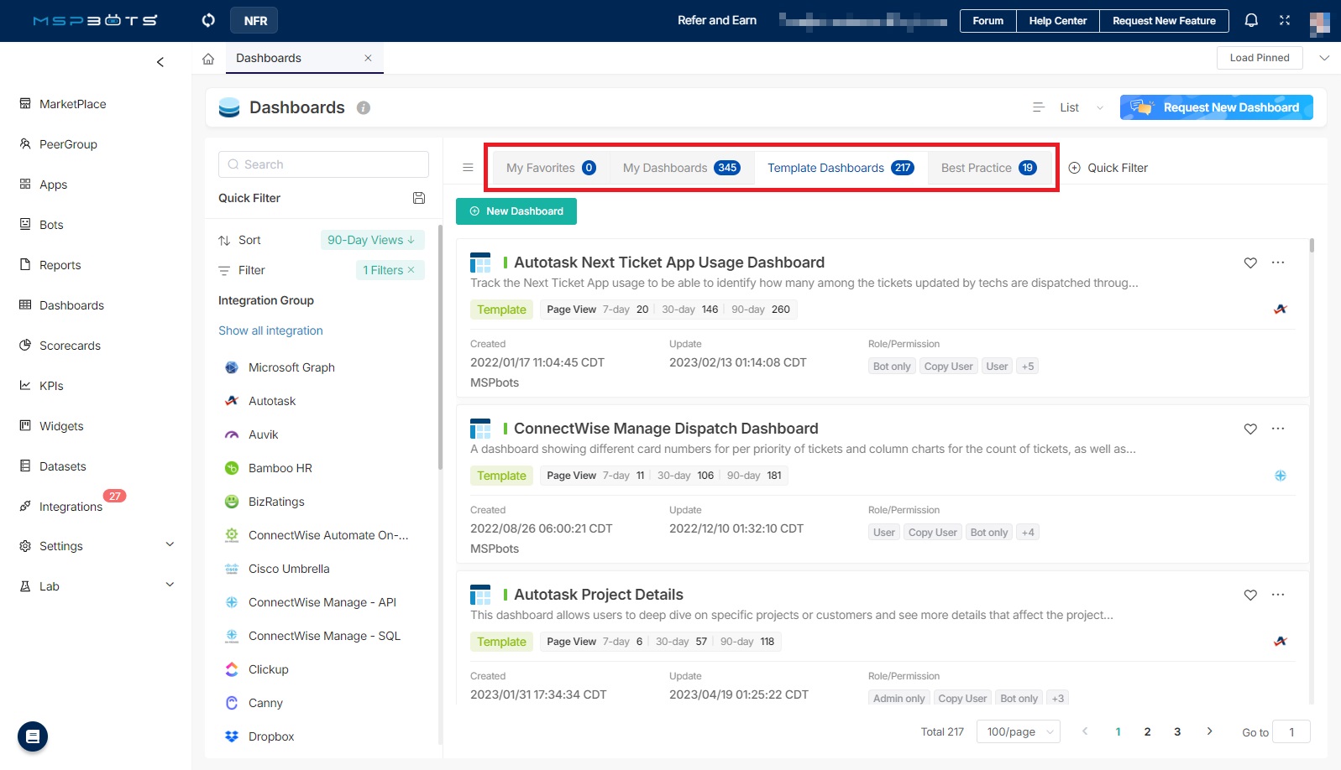This screenshot has width=1341, height=770.
Task: Click the refresh sync icon in header
Action: [x=208, y=20]
